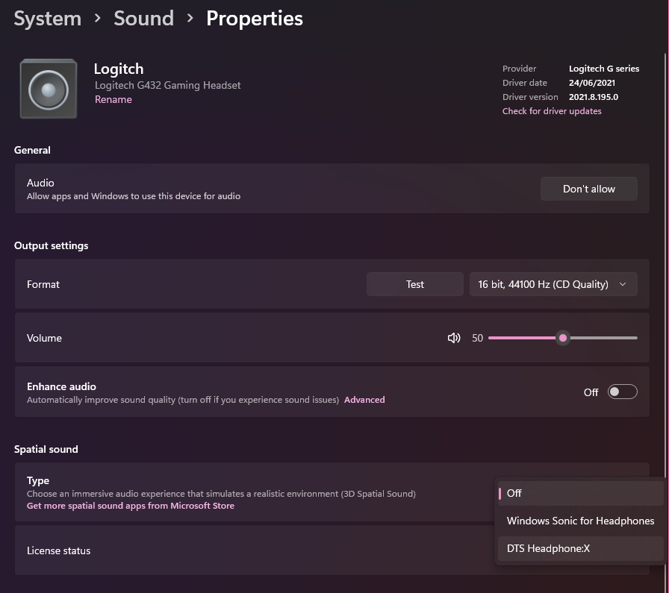Get more spatial sound apps from Microsoft Store

click(x=131, y=506)
